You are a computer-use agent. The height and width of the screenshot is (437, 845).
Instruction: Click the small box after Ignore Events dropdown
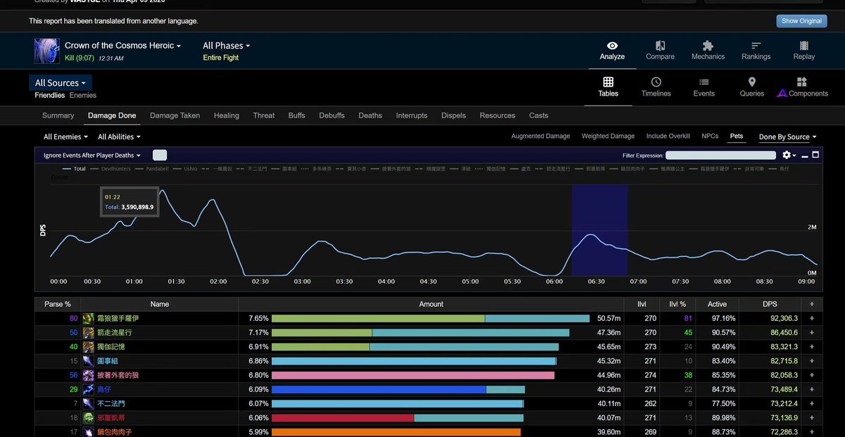pos(160,155)
